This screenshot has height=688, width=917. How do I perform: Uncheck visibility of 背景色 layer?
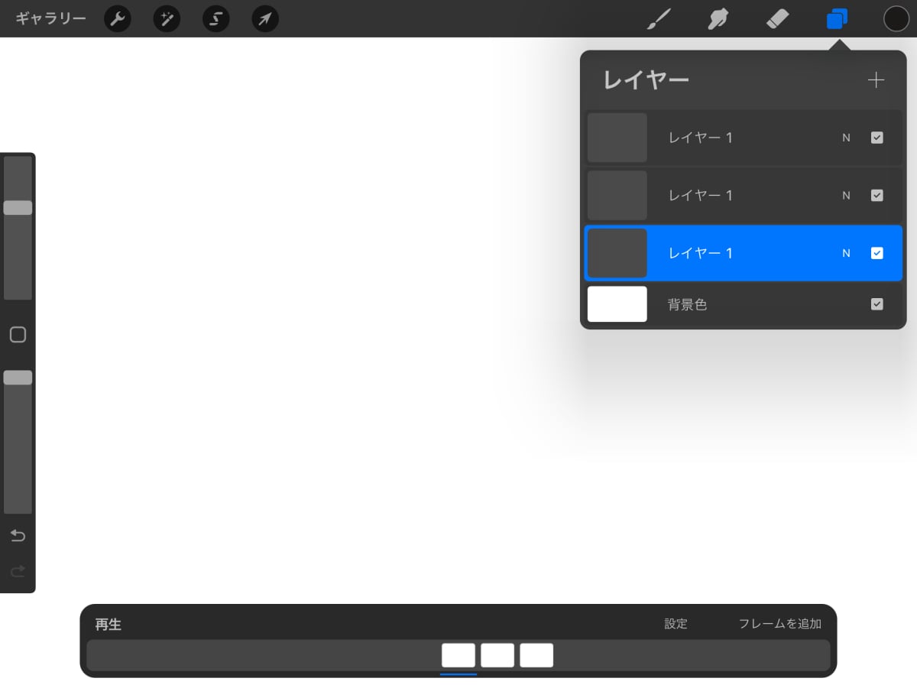(x=876, y=304)
